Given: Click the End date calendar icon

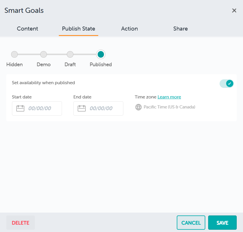Looking at the screenshot, I should [x=82, y=108].
